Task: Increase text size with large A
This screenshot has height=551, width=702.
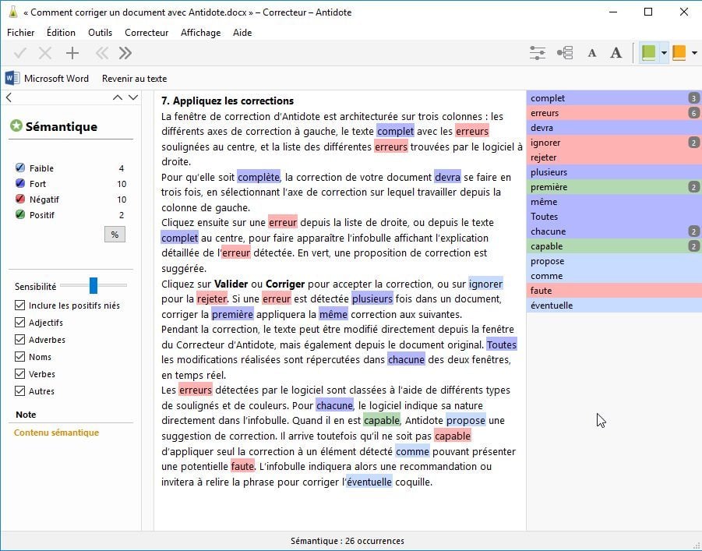Action: point(616,53)
